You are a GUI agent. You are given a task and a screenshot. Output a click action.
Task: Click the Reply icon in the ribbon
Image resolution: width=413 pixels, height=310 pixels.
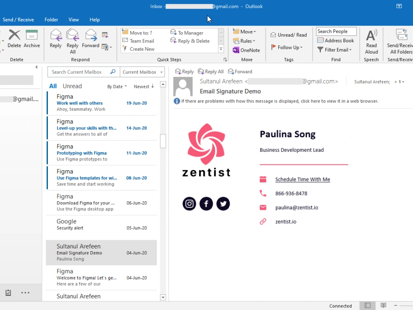56,38
